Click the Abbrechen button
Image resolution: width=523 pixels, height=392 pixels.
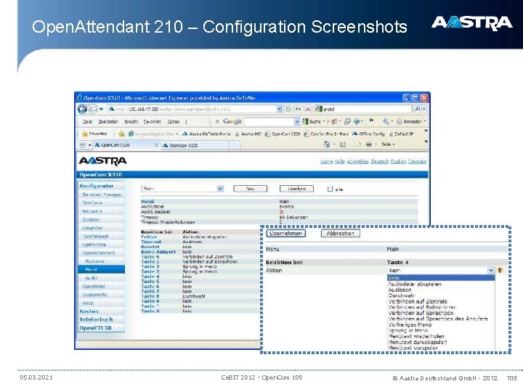coord(340,233)
